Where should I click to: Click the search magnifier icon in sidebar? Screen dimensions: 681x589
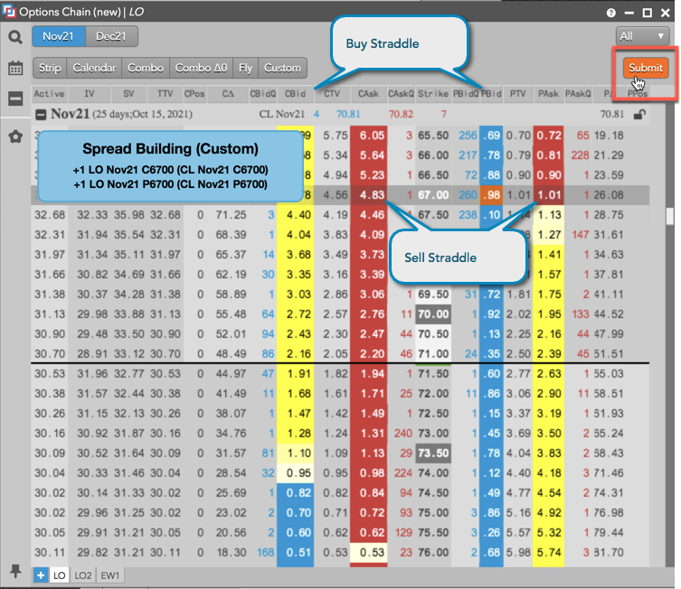click(15, 37)
